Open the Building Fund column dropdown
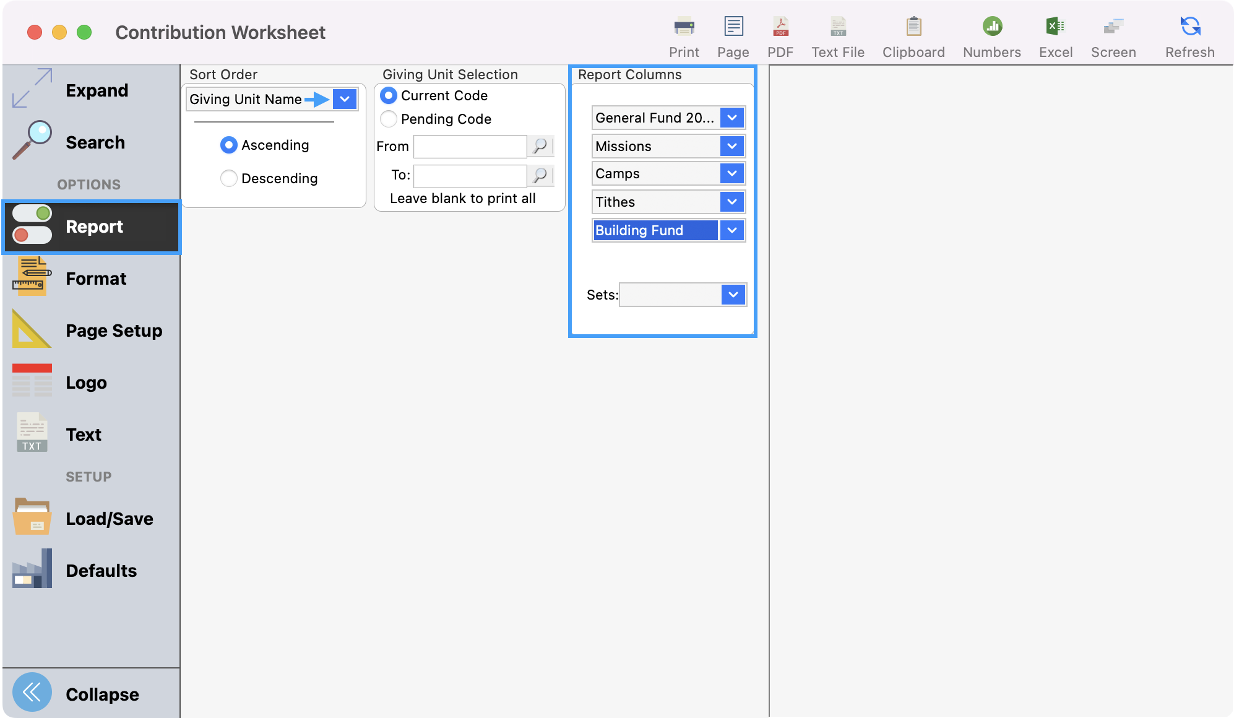 [x=732, y=230]
